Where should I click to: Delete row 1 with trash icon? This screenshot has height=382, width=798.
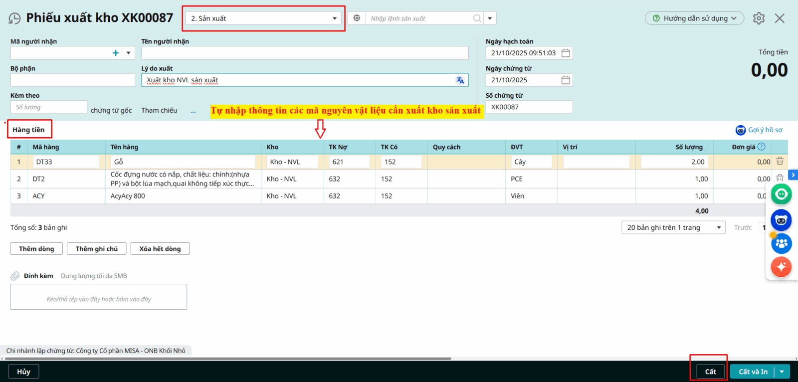click(780, 161)
